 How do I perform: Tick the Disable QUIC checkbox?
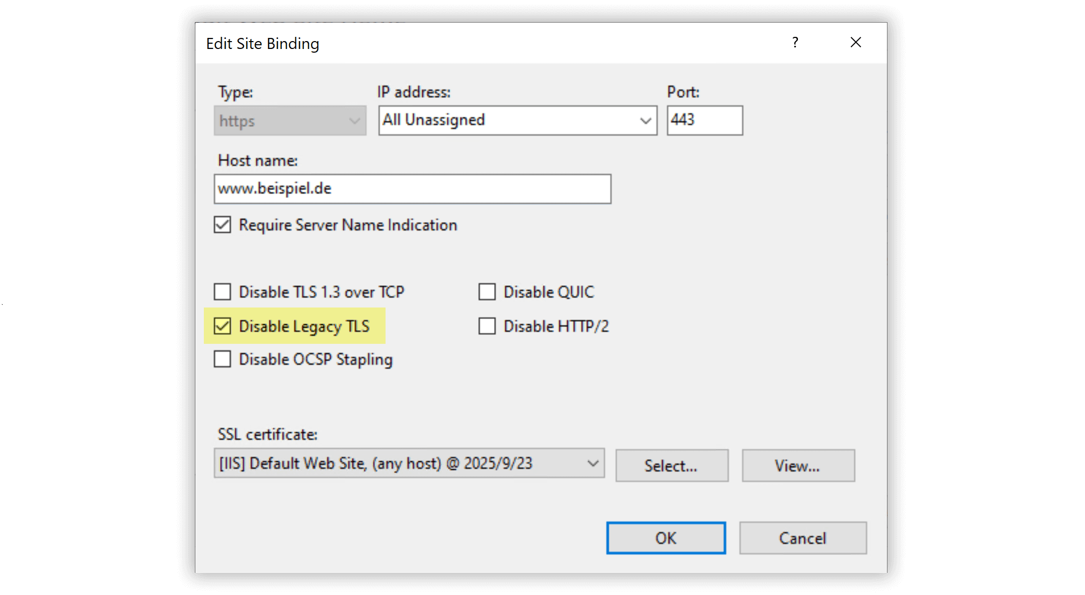tap(487, 292)
